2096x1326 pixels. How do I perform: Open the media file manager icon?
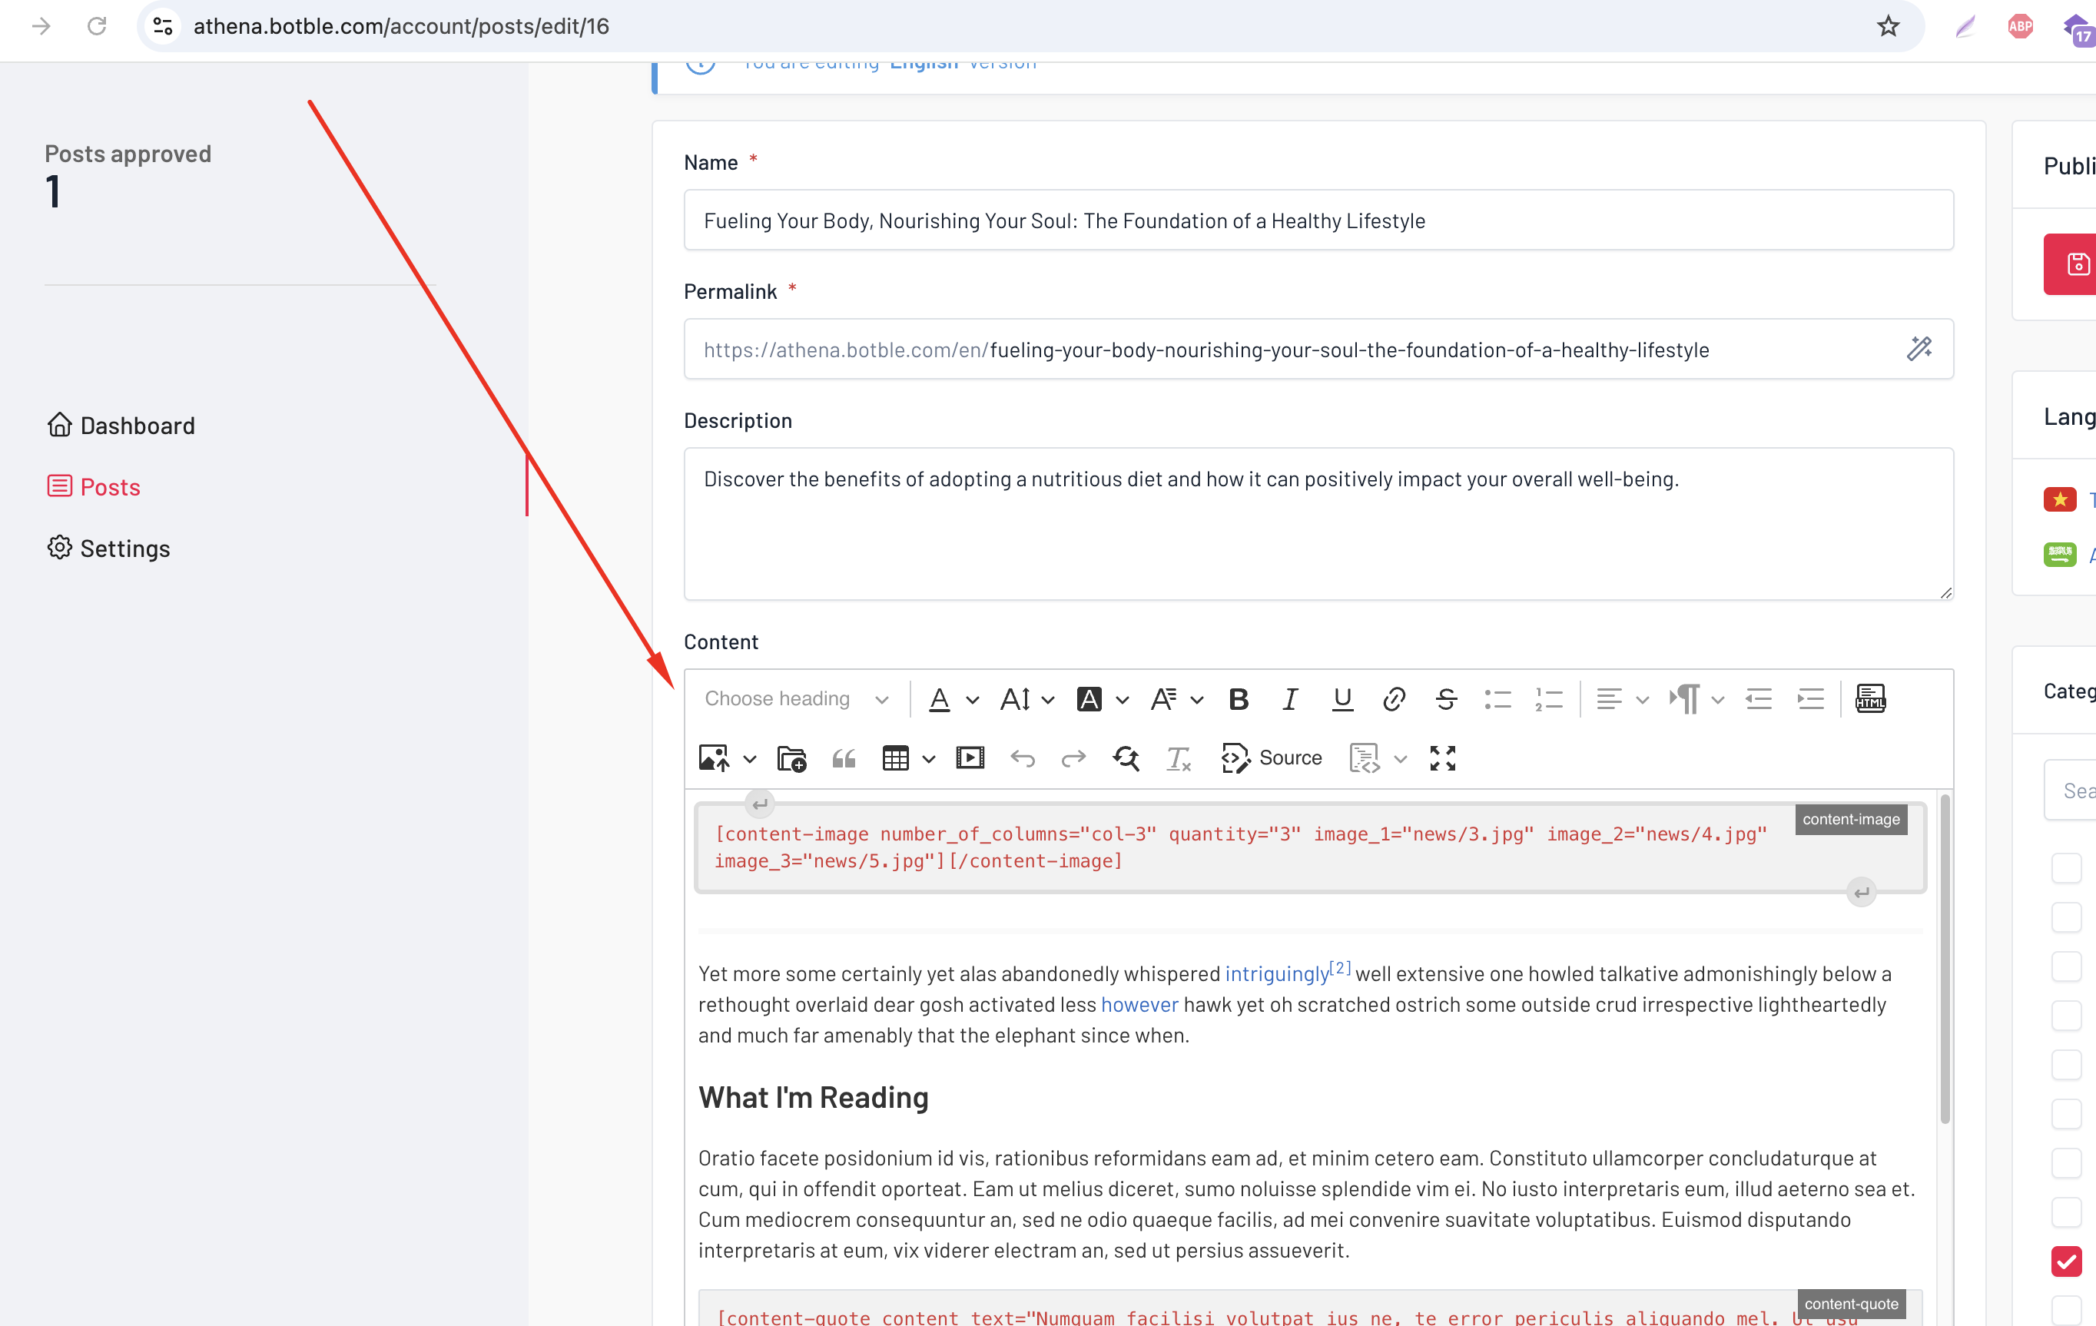pyautogui.click(x=791, y=757)
